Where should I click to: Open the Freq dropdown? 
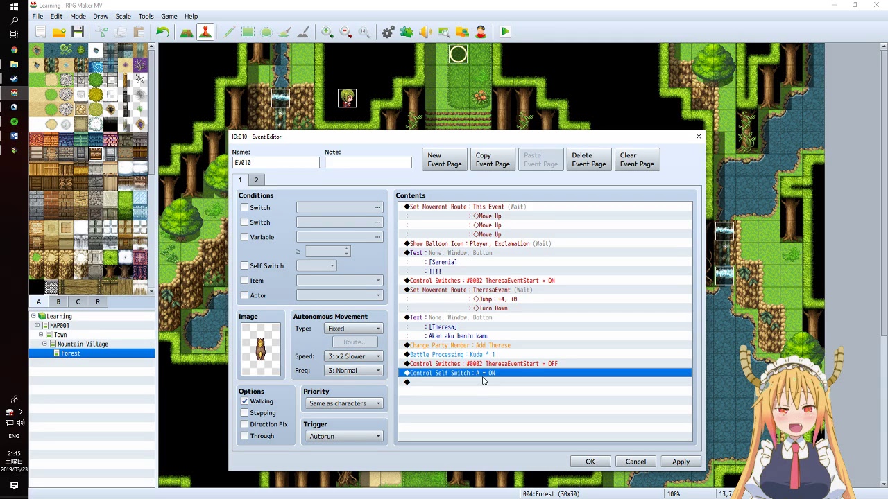pyautogui.click(x=354, y=371)
